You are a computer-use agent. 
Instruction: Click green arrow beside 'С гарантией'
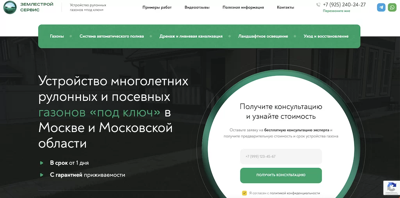tap(42, 175)
